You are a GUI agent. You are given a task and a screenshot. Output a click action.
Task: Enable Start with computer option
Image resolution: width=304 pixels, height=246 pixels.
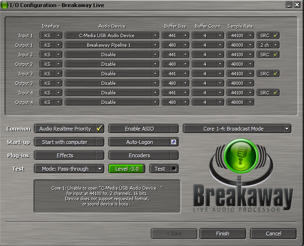(x=69, y=142)
